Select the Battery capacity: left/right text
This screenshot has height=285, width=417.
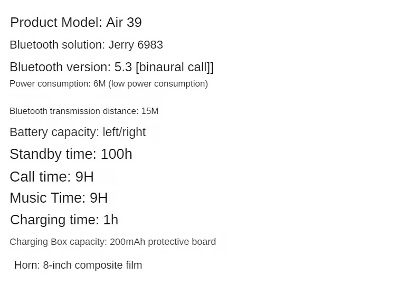pos(78,132)
